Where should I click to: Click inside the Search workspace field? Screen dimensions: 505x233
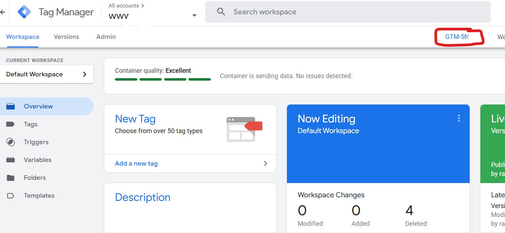coord(348,12)
